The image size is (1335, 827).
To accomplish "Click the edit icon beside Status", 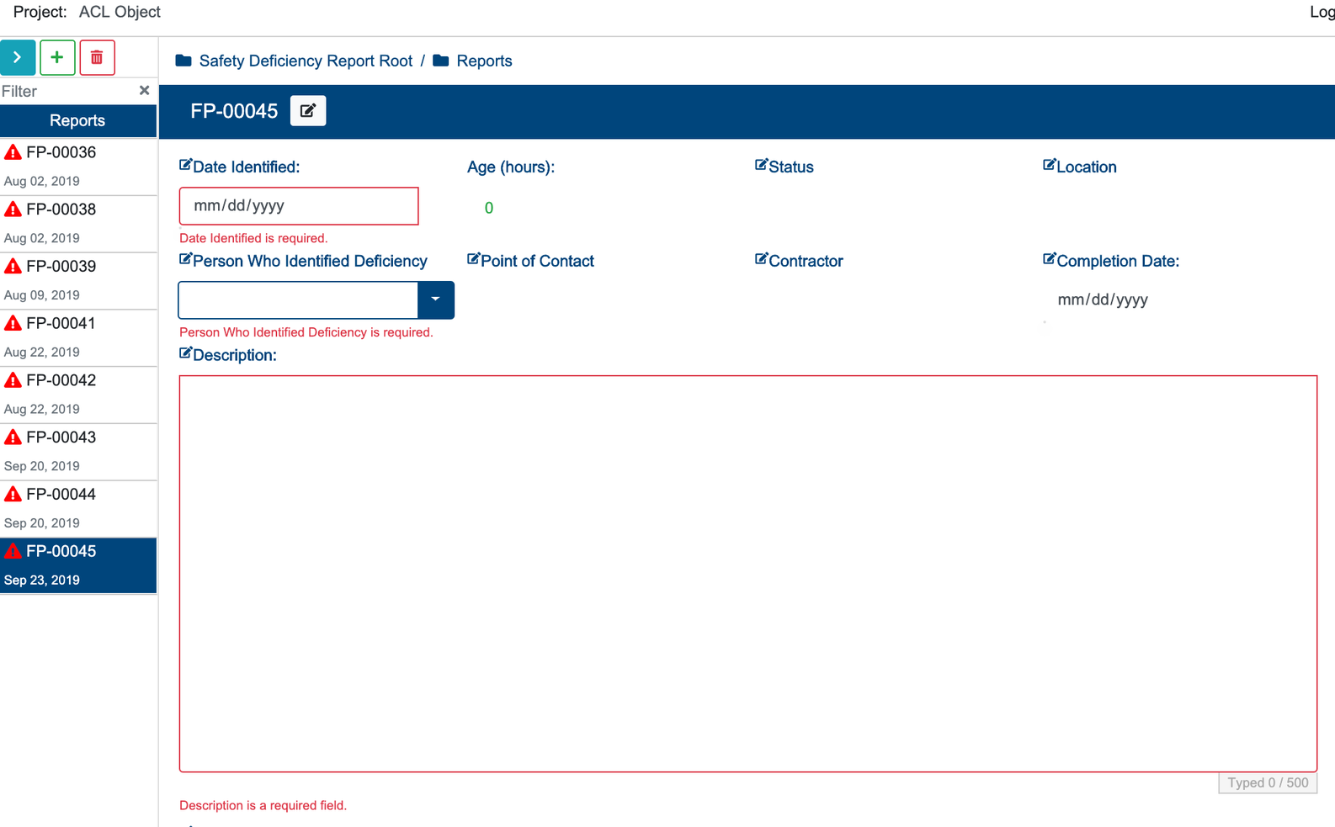I will 761,165.
